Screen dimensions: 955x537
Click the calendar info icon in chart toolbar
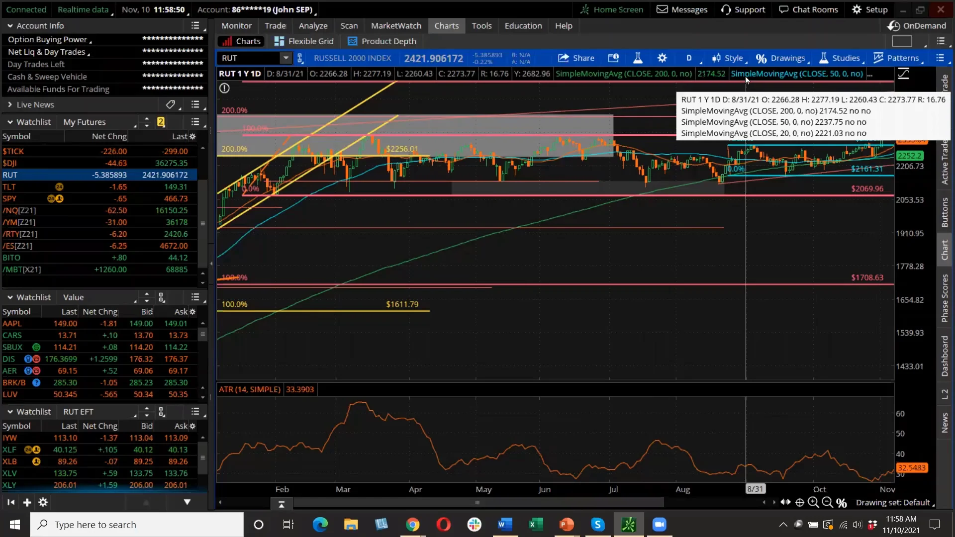point(613,58)
